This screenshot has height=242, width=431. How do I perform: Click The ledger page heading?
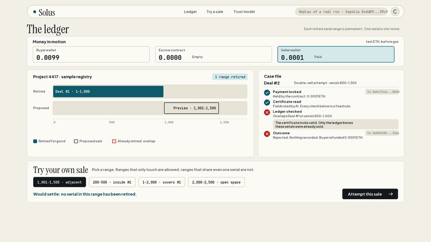tap(48, 29)
